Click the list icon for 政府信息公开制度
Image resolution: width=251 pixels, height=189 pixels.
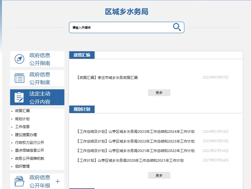(x=20, y=78)
